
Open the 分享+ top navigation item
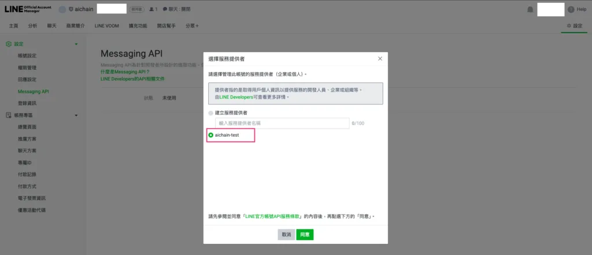[x=192, y=26]
